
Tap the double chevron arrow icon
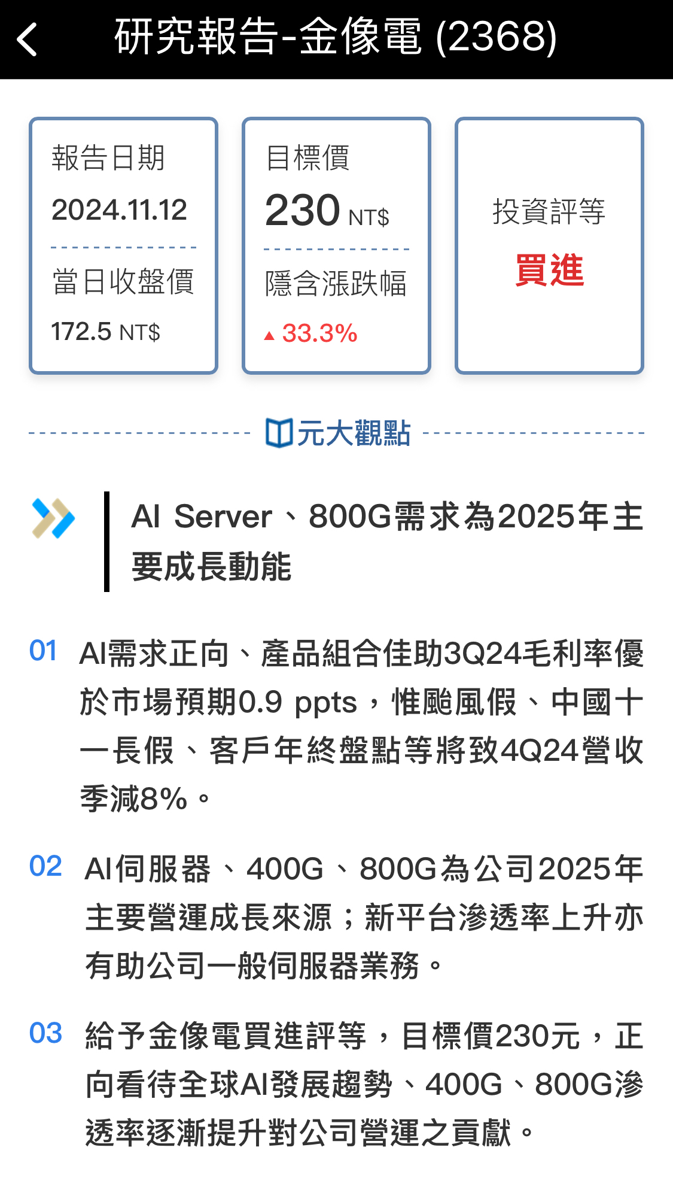(x=53, y=518)
